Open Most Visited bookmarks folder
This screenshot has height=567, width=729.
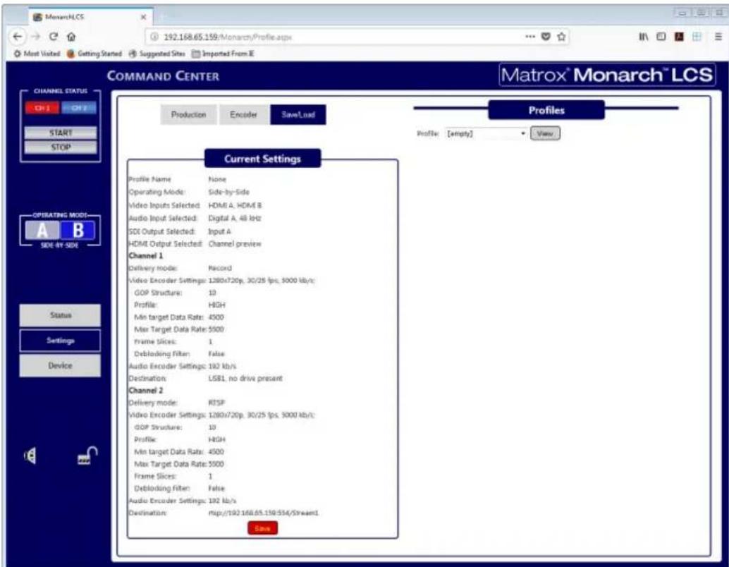pyautogui.click(x=37, y=54)
